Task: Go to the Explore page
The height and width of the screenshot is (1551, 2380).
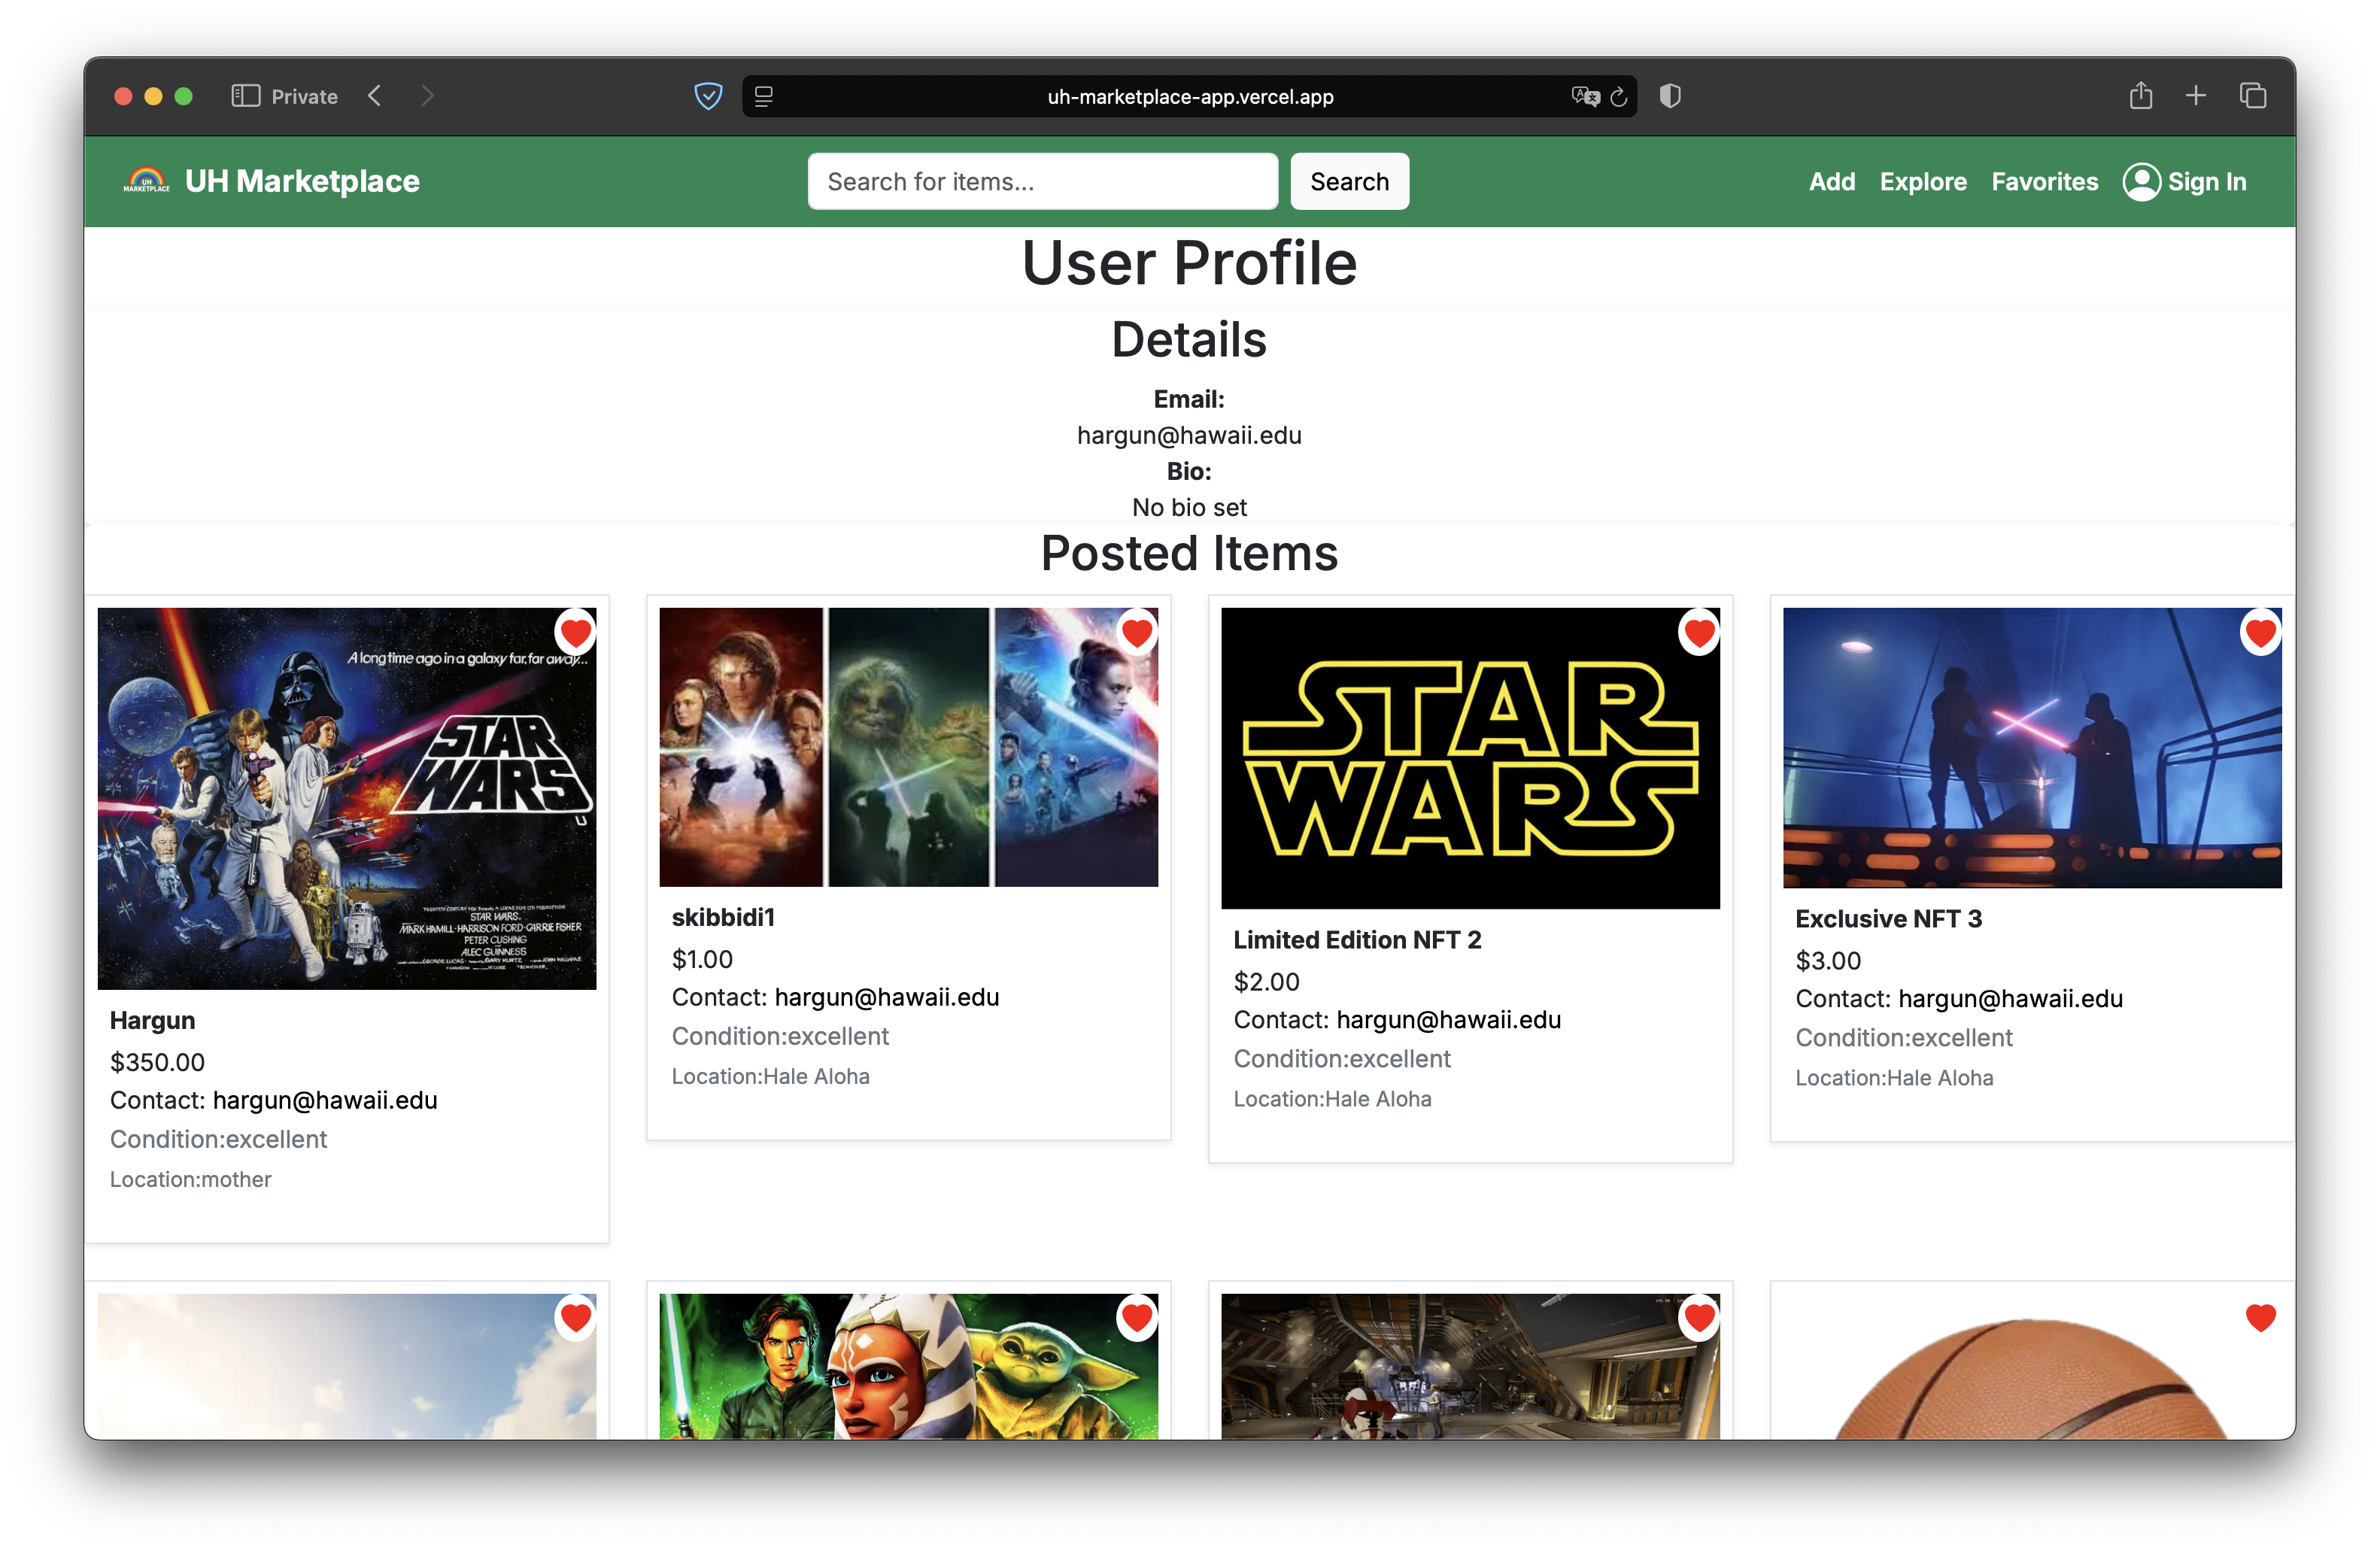Action: (1922, 181)
